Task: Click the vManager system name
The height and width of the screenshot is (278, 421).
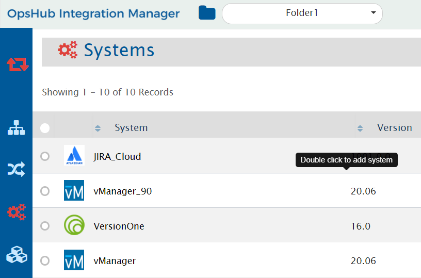Action: point(115,260)
